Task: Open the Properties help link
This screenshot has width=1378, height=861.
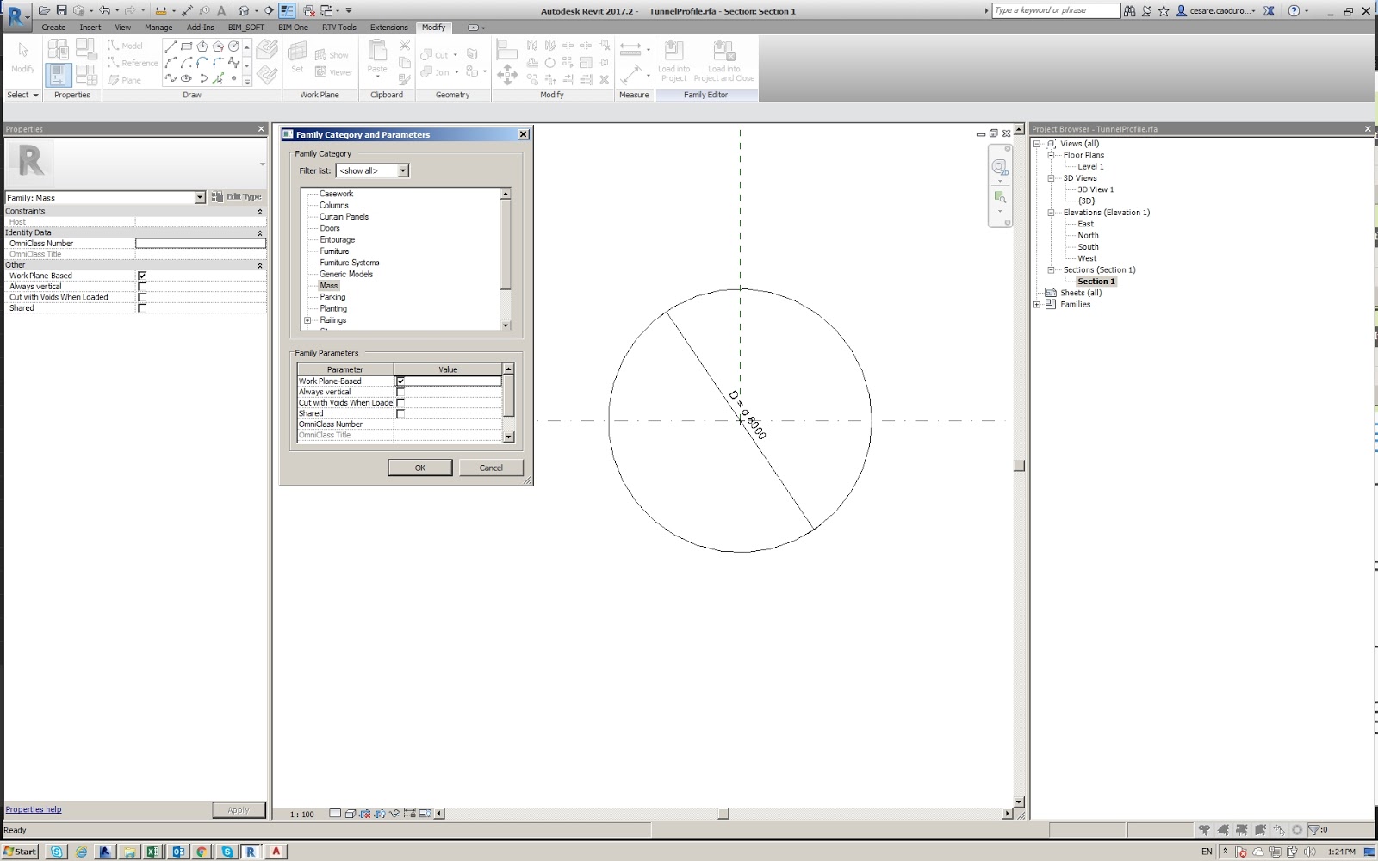Action: pos(34,809)
